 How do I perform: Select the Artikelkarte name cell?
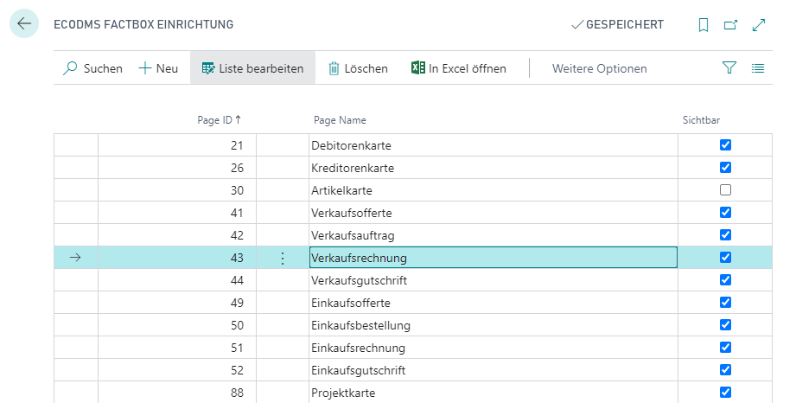tap(493, 190)
